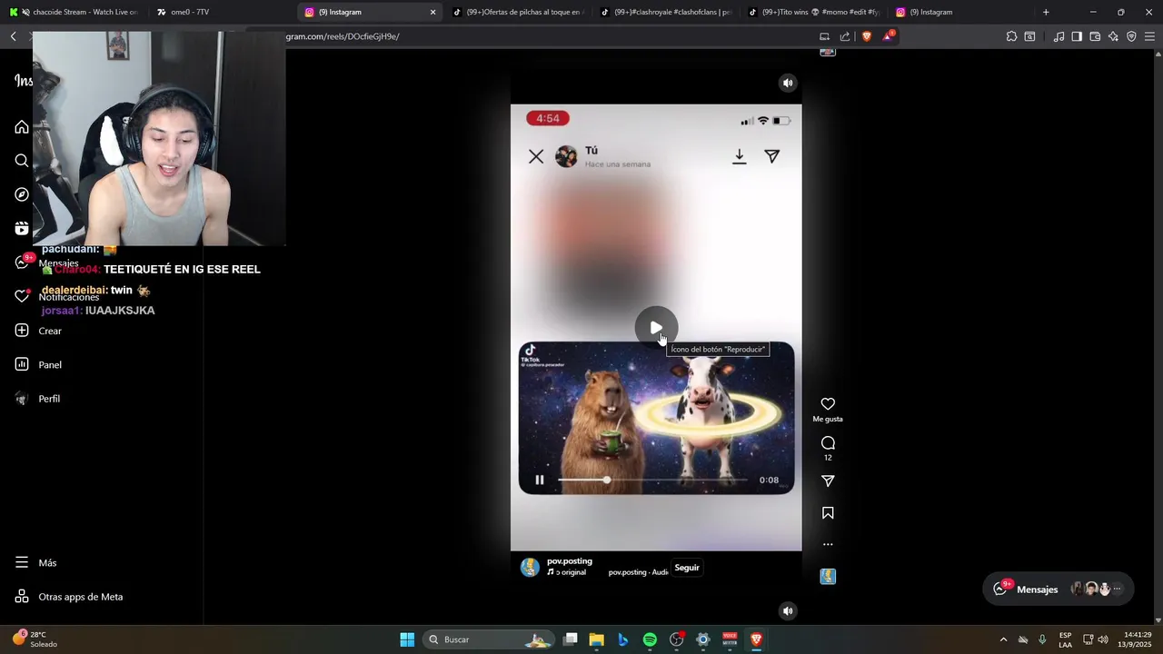Open the pov.posting username link
The width and height of the screenshot is (1163, 654).
(x=570, y=561)
